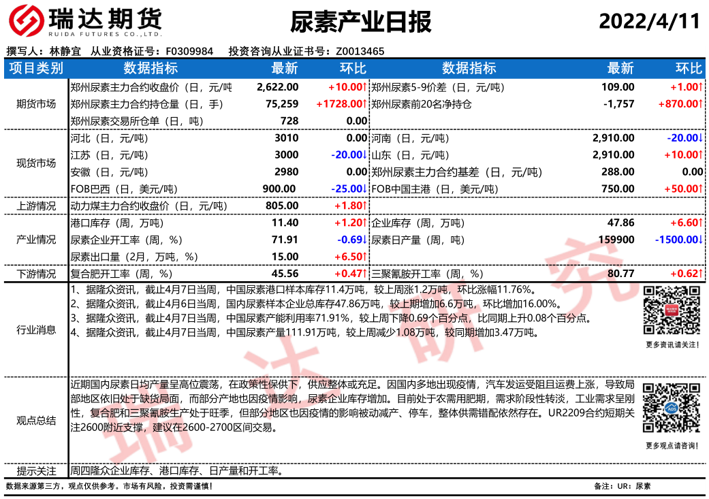Select the 尿素产业日报 report title

361,22
